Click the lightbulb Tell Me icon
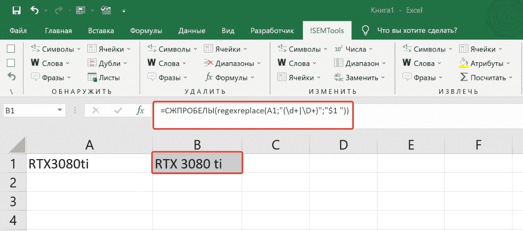 pyautogui.click(x=365, y=31)
